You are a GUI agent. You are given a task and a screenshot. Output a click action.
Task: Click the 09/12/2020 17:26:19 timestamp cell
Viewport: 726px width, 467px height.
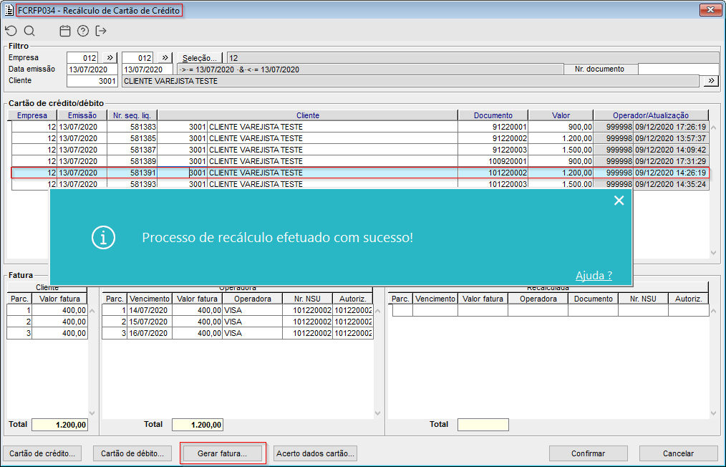(670, 127)
